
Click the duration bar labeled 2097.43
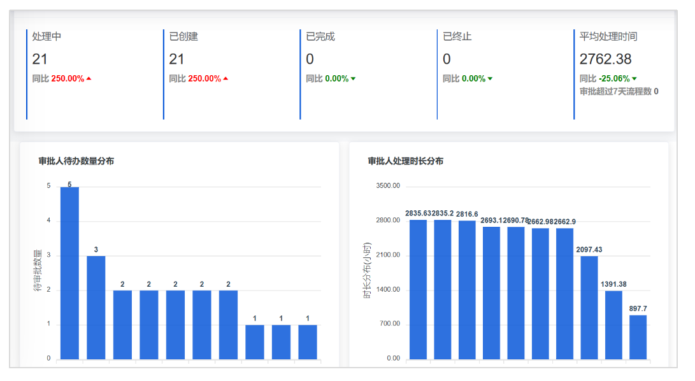coord(589,308)
